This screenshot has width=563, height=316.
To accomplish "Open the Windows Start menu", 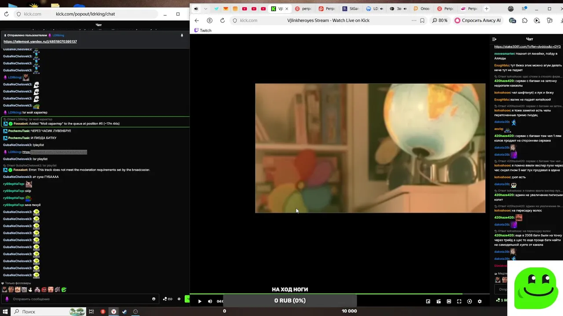I will pyautogui.click(x=5, y=312).
